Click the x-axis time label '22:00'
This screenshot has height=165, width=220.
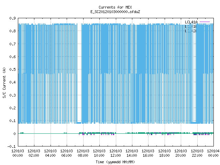click(x=197, y=155)
